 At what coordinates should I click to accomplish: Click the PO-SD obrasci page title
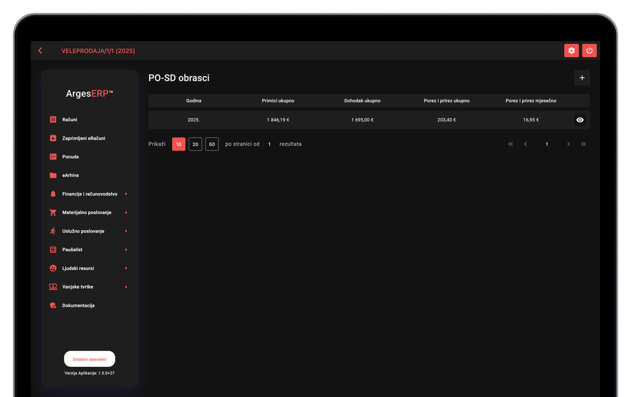(179, 78)
